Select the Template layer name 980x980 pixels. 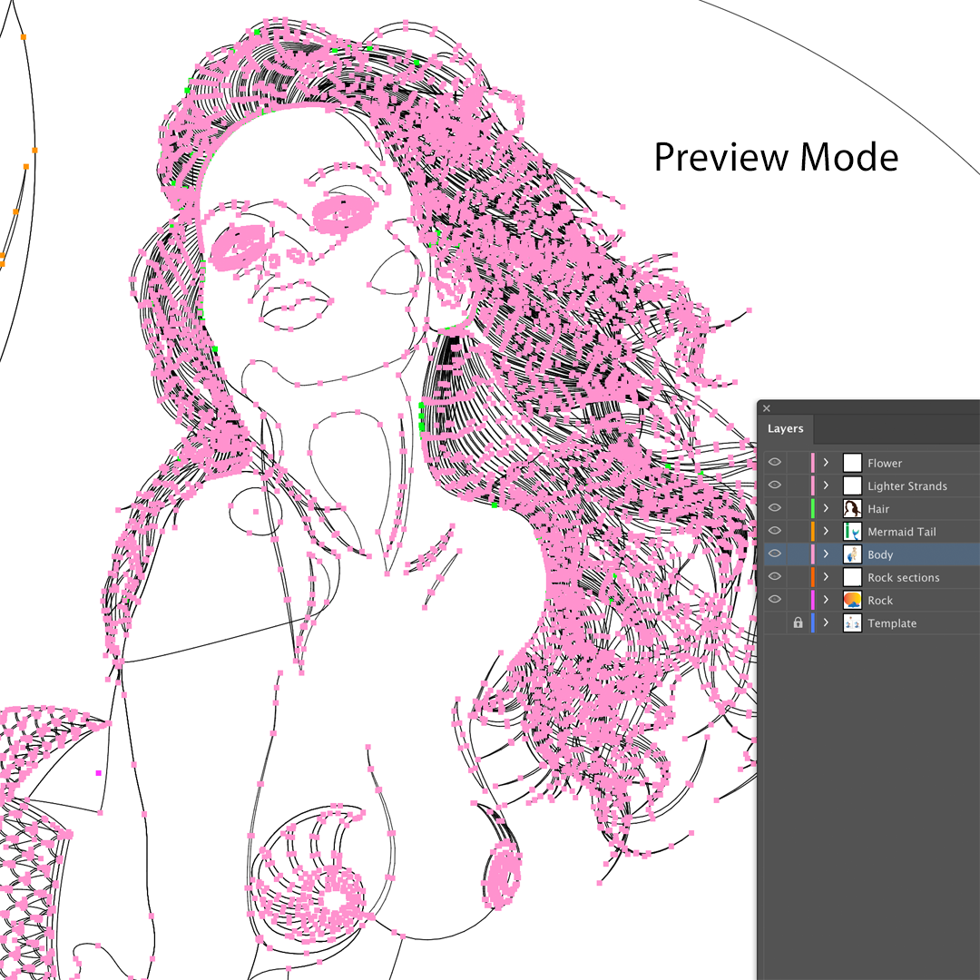(x=892, y=623)
